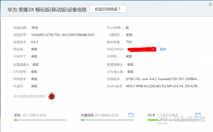Click the AnTuTu flame icon
Viewport: 213px width, 132px height.
(51, 96)
